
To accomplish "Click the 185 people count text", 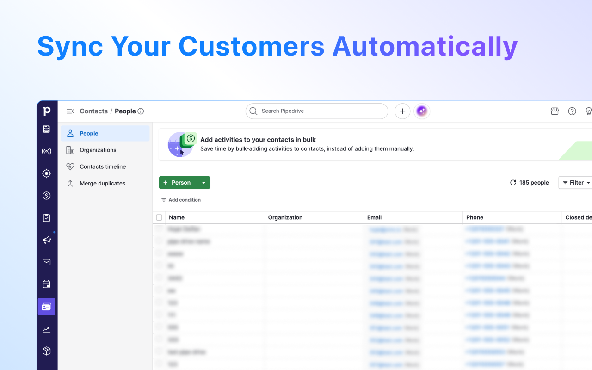I will (x=534, y=183).
